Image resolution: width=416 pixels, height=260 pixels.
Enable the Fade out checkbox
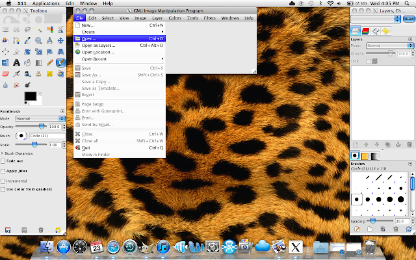(3, 161)
